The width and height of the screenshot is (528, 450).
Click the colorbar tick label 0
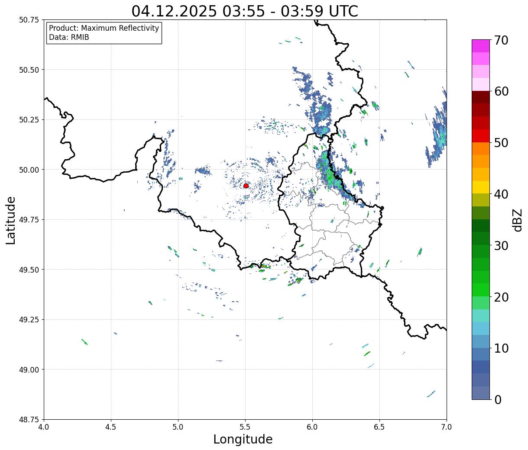[498, 399]
